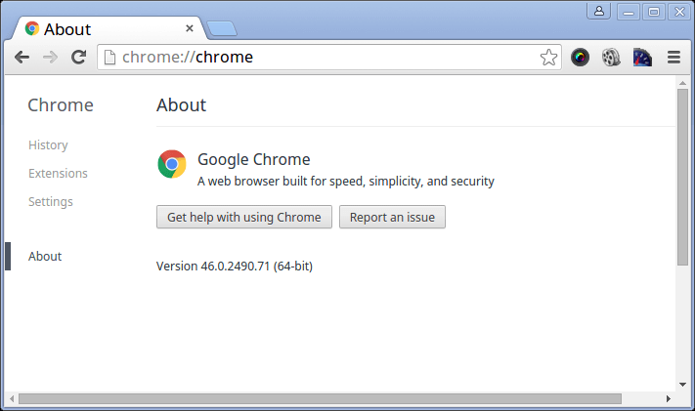695x411 pixels.
Task: Select About in the sidebar
Action: pyautogui.click(x=45, y=257)
